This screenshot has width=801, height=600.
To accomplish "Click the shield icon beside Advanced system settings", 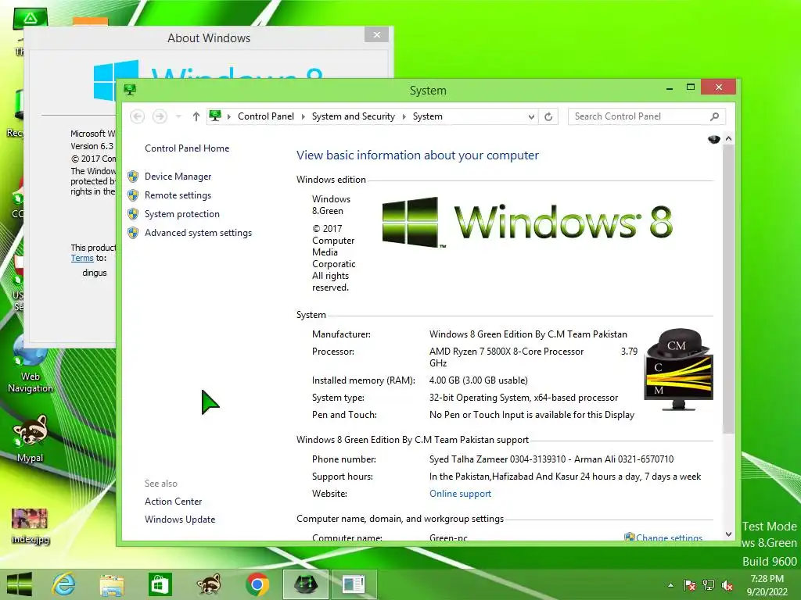I will coord(133,233).
